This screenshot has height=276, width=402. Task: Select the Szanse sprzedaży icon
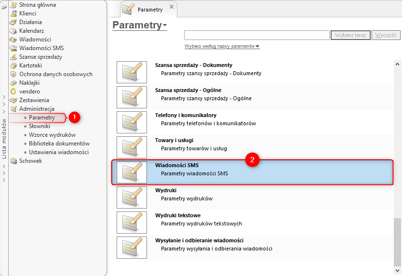[x=14, y=57]
